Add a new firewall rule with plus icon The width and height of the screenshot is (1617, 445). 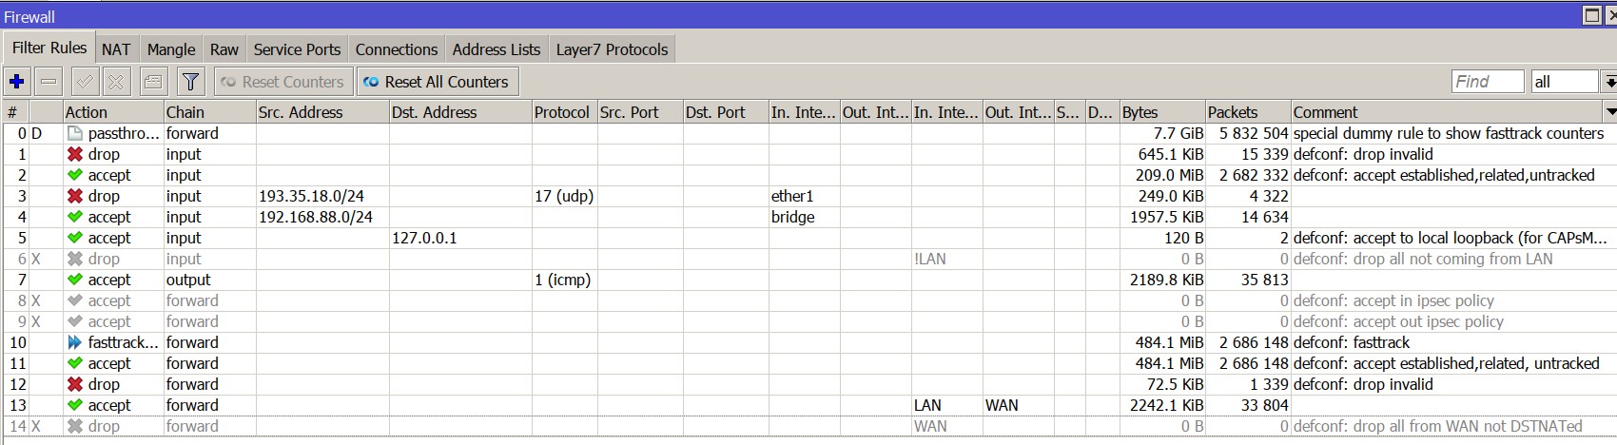[x=17, y=82]
